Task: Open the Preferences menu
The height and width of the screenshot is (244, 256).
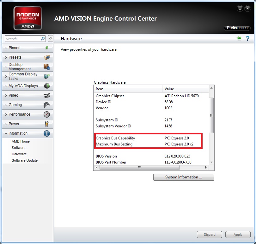Action: (237, 28)
